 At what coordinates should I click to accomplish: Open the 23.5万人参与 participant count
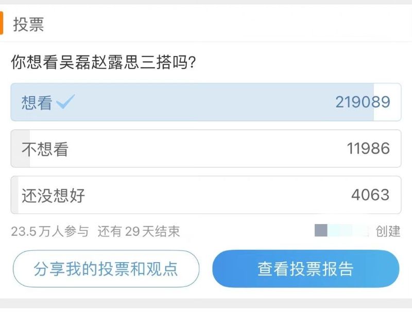50,231
